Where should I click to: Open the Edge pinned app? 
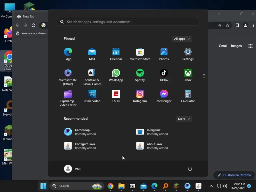(68, 54)
